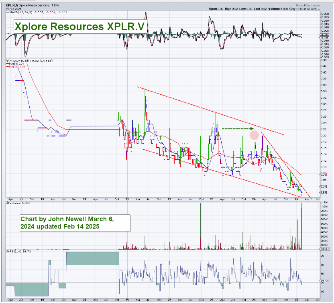Click the 0.02 last-price tag on price axis

[x=323, y=193]
